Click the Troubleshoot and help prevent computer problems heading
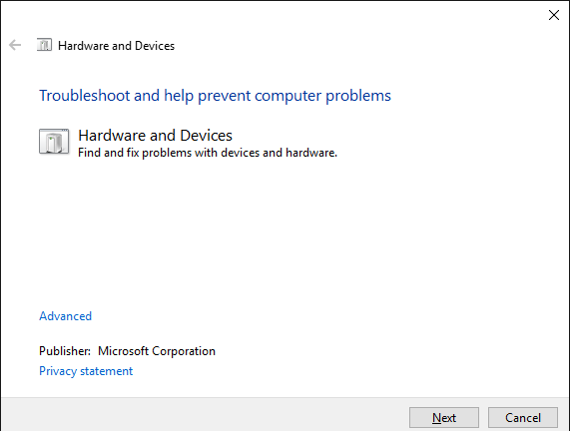This screenshot has width=570, height=431. (x=215, y=96)
